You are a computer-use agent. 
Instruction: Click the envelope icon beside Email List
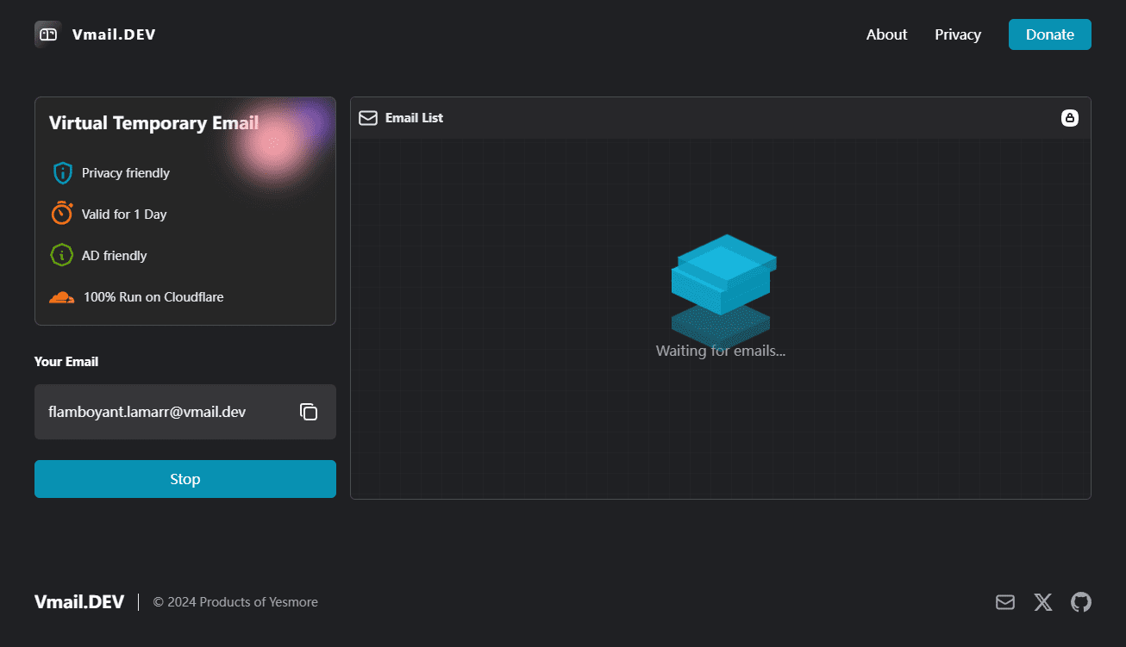tap(368, 118)
